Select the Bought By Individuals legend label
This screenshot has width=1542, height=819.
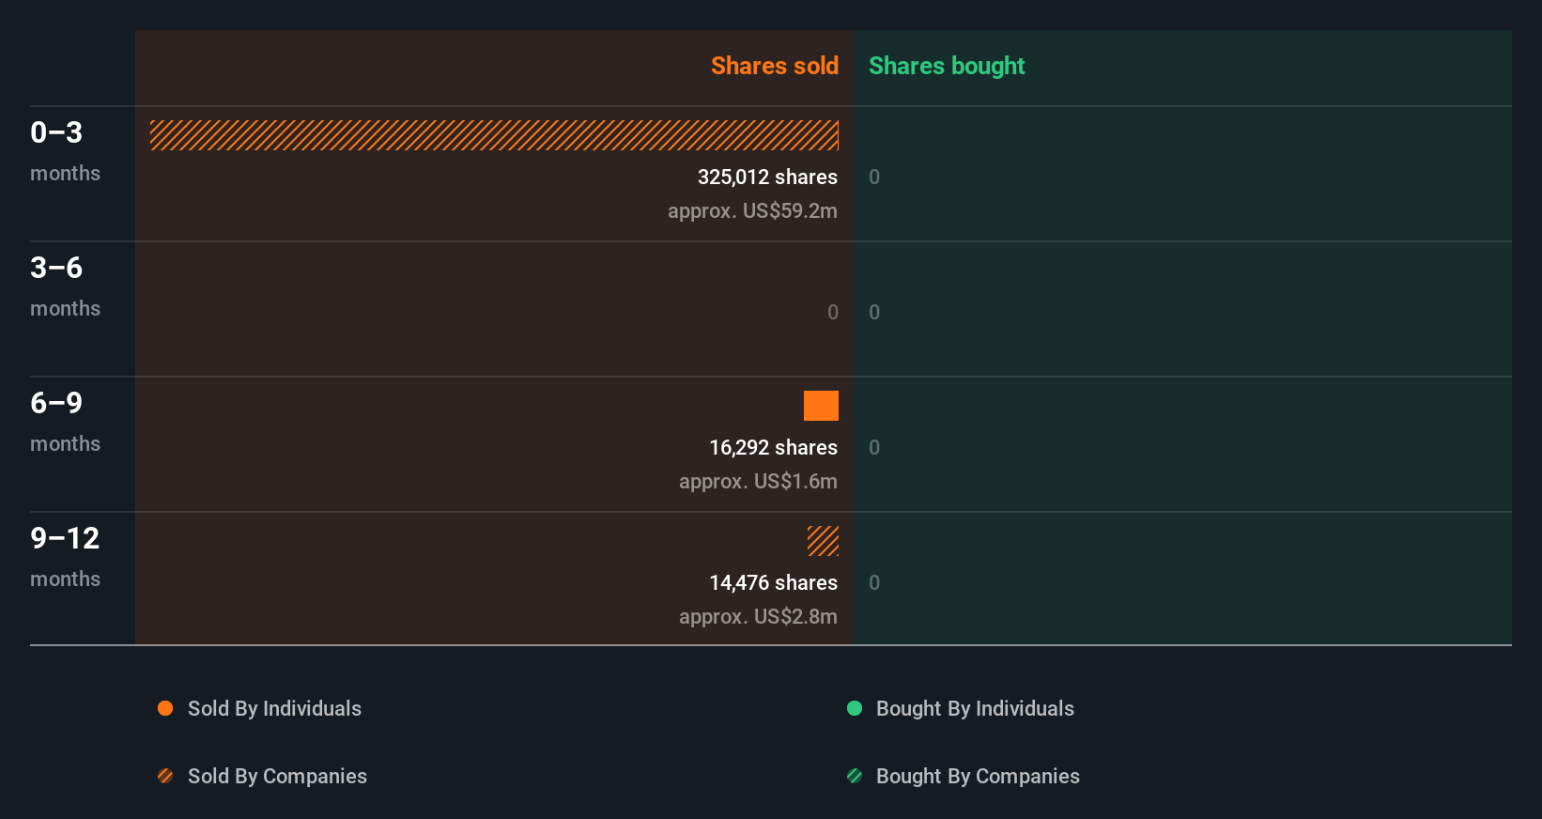975,708
